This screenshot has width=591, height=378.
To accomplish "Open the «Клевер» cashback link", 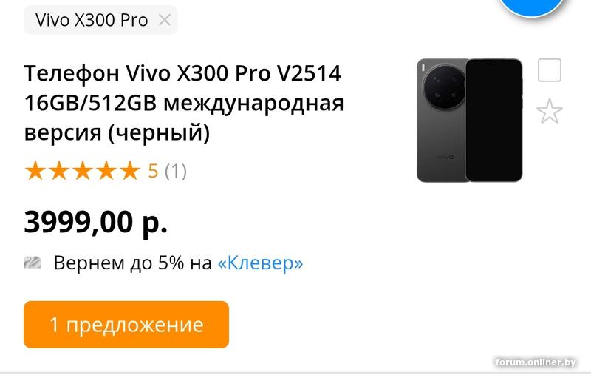I will click(261, 263).
